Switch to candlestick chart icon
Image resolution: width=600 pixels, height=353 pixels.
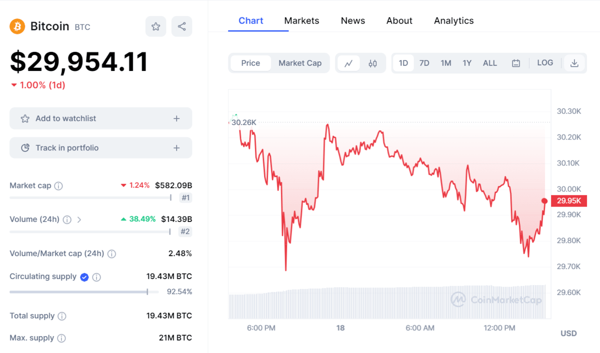pyautogui.click(x=372, y=63)
